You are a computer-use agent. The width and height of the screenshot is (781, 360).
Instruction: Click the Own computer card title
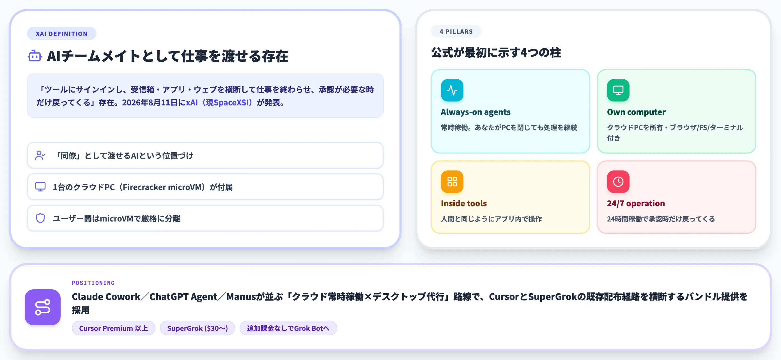(x=636, y=112)
